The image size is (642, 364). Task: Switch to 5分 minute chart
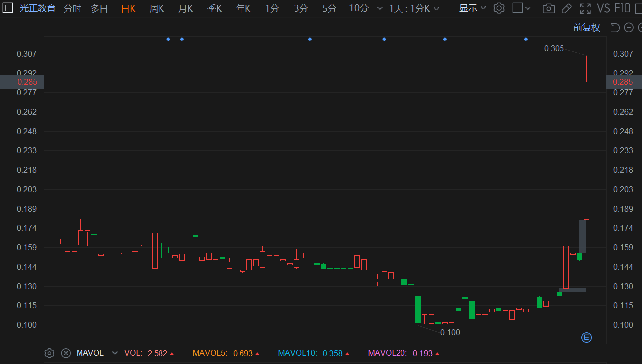329,8
